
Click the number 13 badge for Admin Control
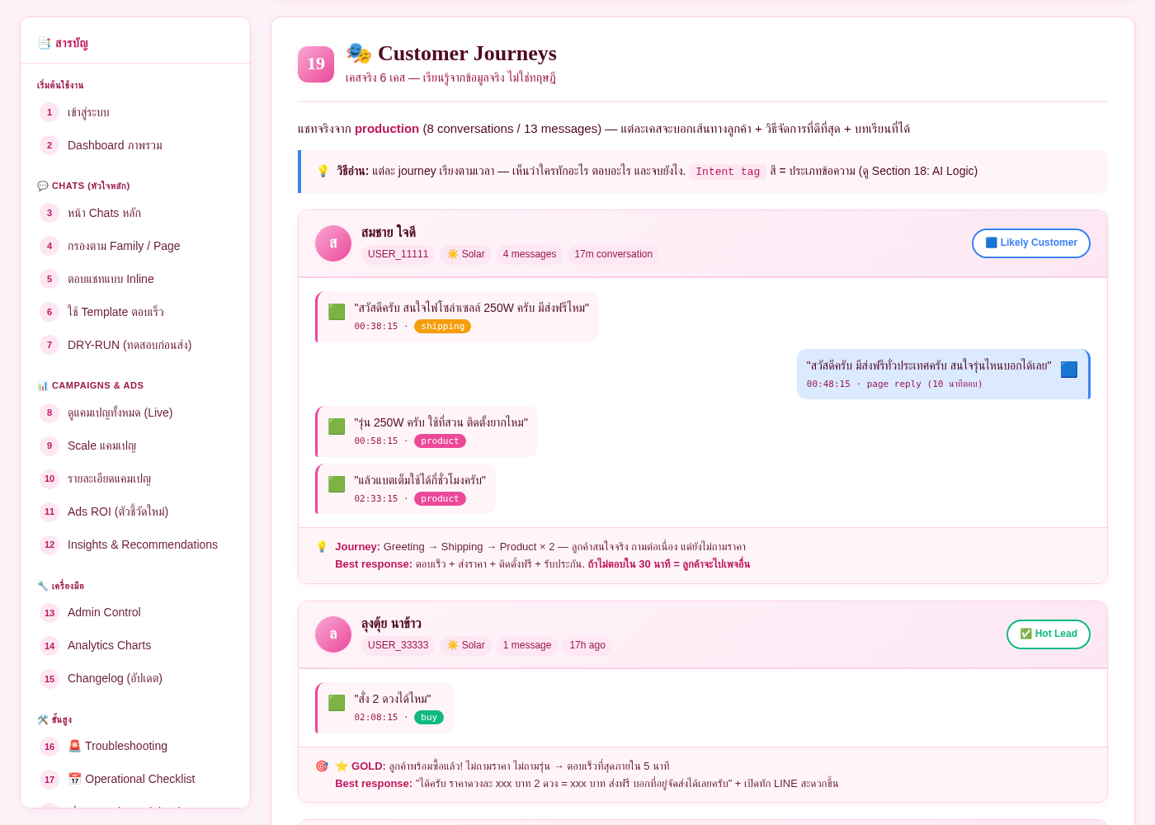(x=49, y=613)
